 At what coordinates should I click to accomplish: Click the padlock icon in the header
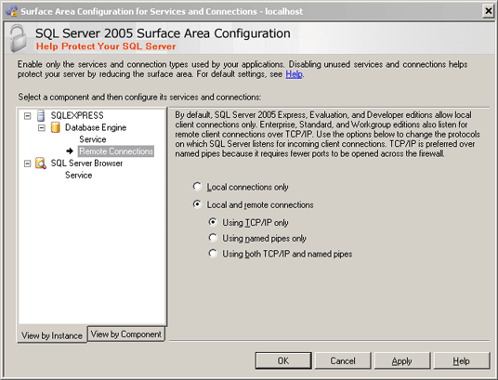18,39
